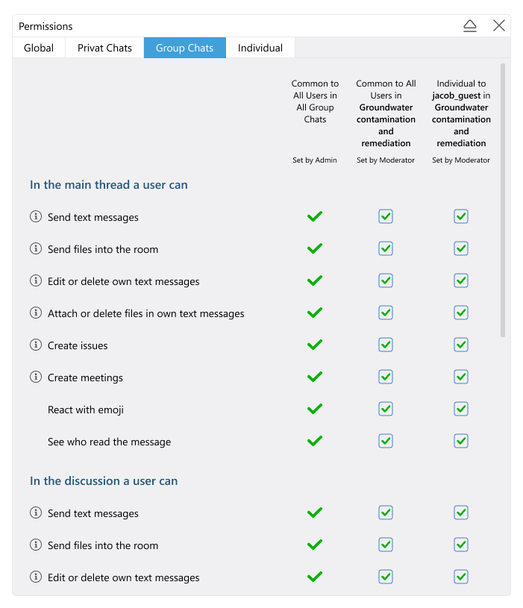
Task: Click info icon next to Create meetings
Action: 35,377
